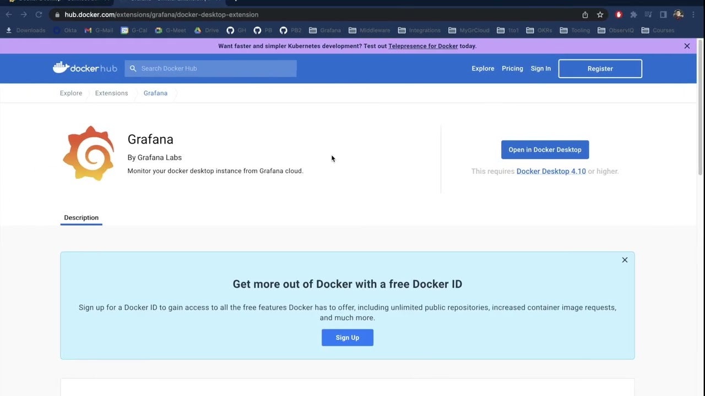Screen dimensions: 705x396
Task: Click the browser address bar URL
Action: point(161,15)
